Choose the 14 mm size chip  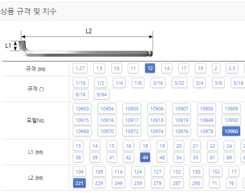pyautogui.click(x=167, y=68)
